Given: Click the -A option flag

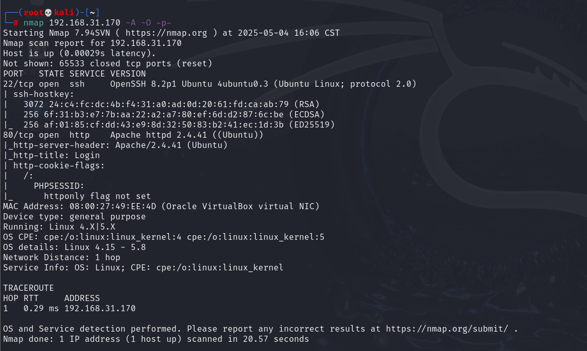Looking at the screenshot, I should (x=131, y=23).
